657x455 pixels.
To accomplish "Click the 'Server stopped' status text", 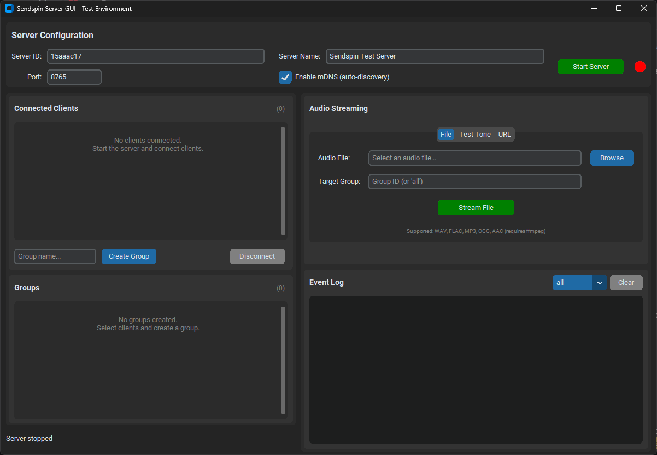I will (x=30, y=439).
